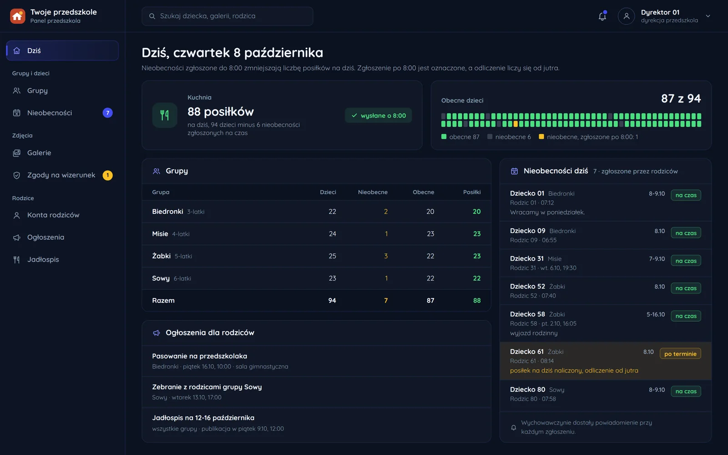Image resolution: width=728 pixels, height=455 pixels.
Task: Open Dziecko 31 absence entry
Action: (x=606, y=263)
